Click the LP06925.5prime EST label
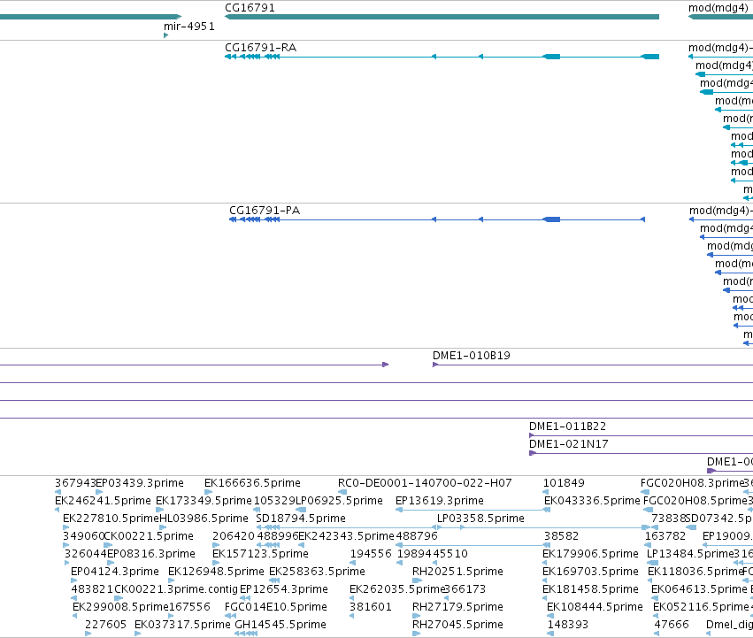The width and height of the screenshot is (753, 638). [x=339, y=501]
